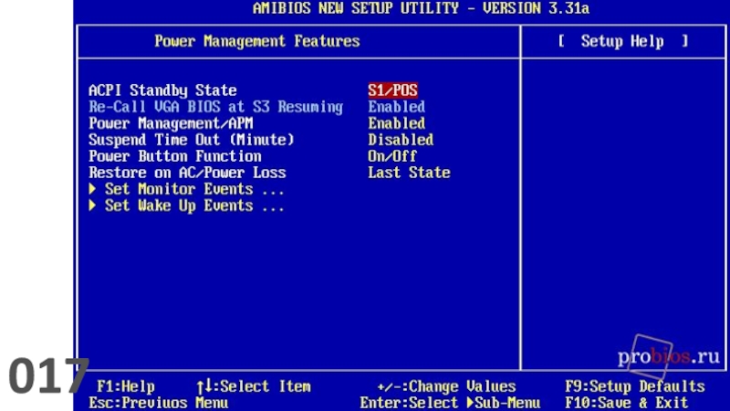Click the Enter:Select Sub-Menu hint
Viewport: 730px width, 411px height.
pyautogui.click(x=450, y=403)
